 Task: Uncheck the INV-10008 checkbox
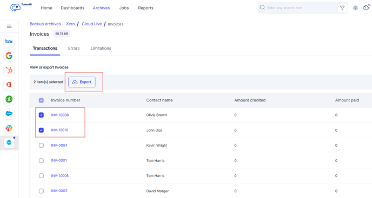point(41,115)
